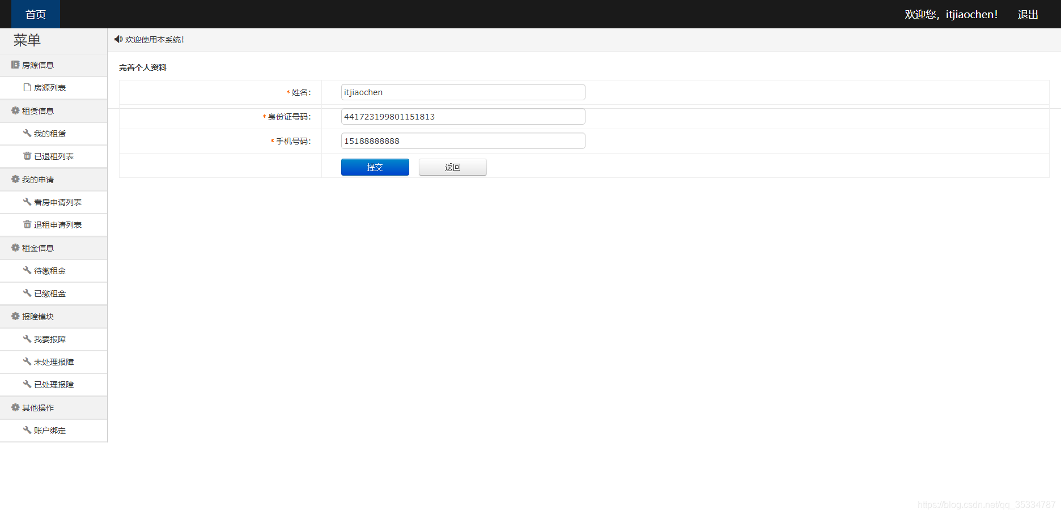Click the 房源信息 section icon
1061x515 pixels.
pos(15,65)
